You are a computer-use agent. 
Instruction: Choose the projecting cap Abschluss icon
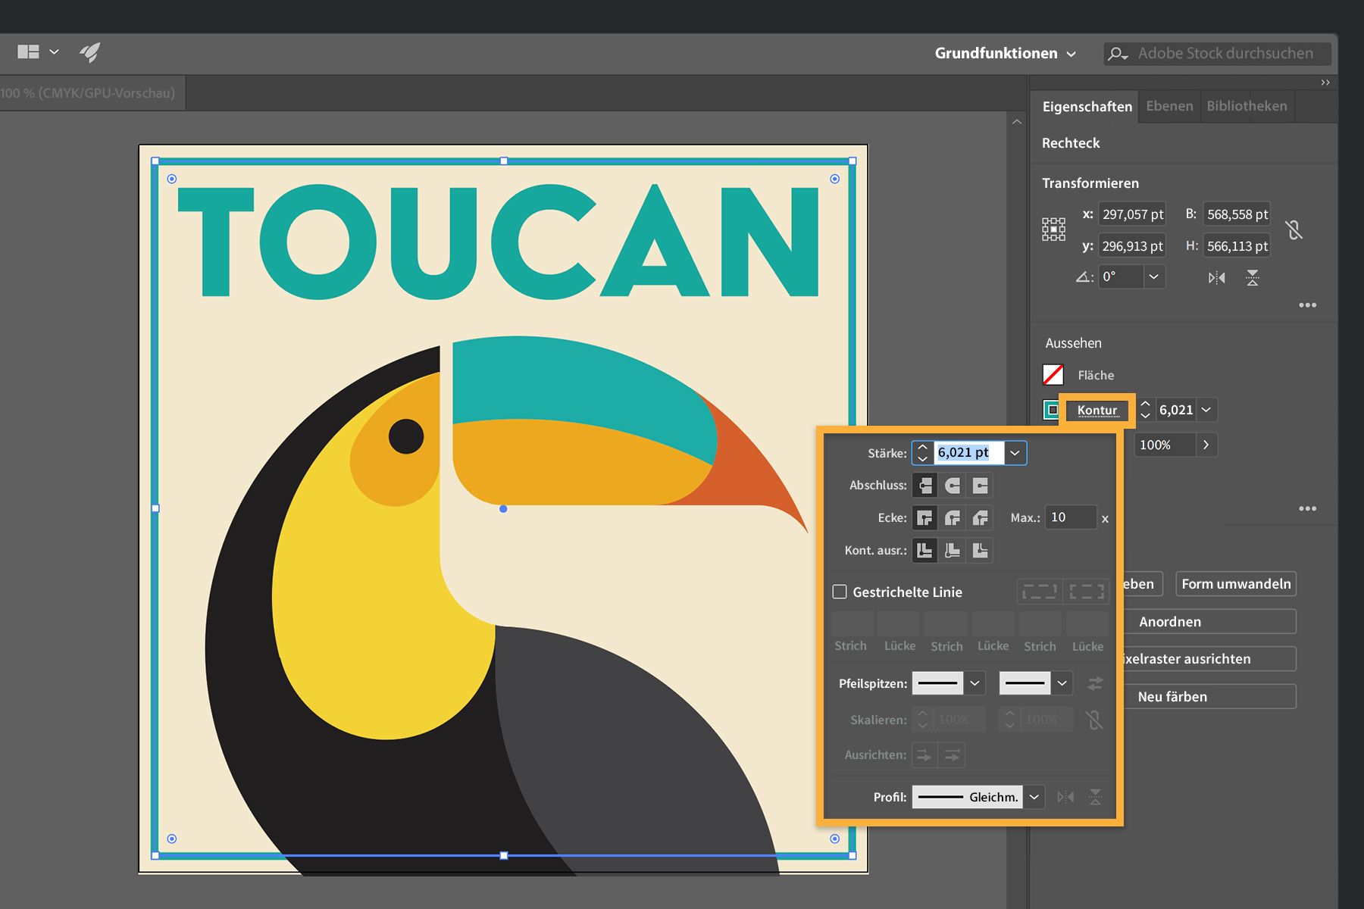[981, 486]
